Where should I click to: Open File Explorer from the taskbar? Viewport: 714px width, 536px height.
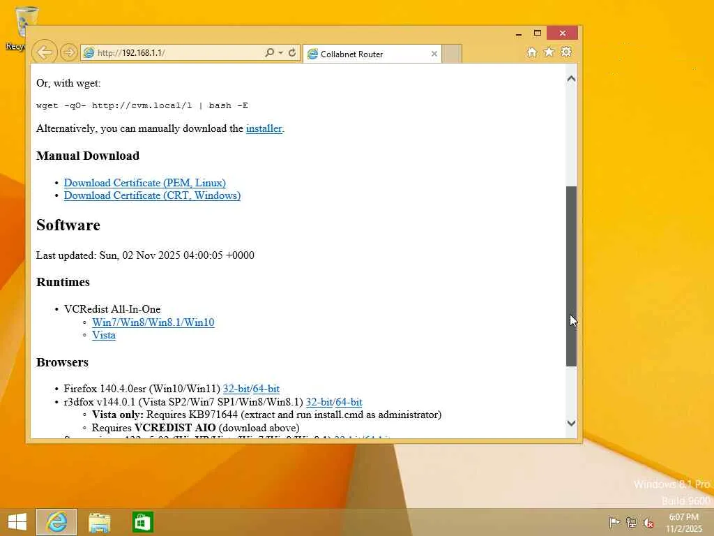99,522
